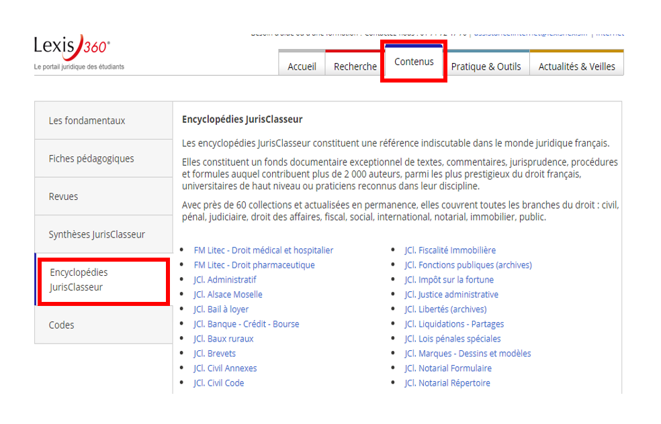This screenshot has height=424, width=661.
Task: Select Encyclopédies JurisClasseur sidebar item
Action: coord(103,280)
